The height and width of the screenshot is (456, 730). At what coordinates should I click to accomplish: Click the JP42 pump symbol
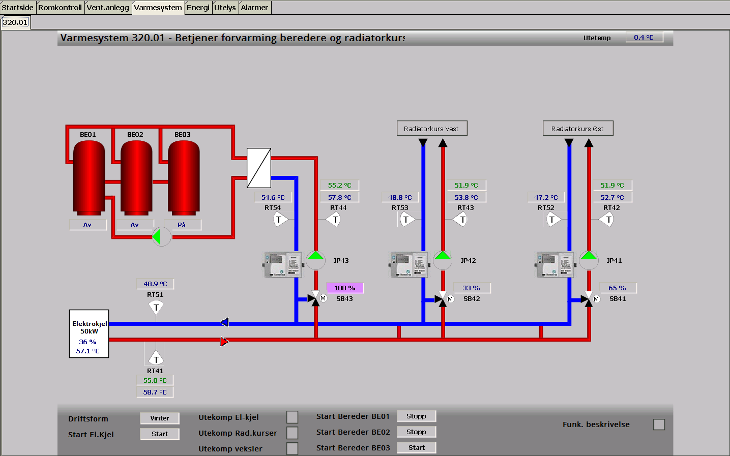[x=443, y=260]
